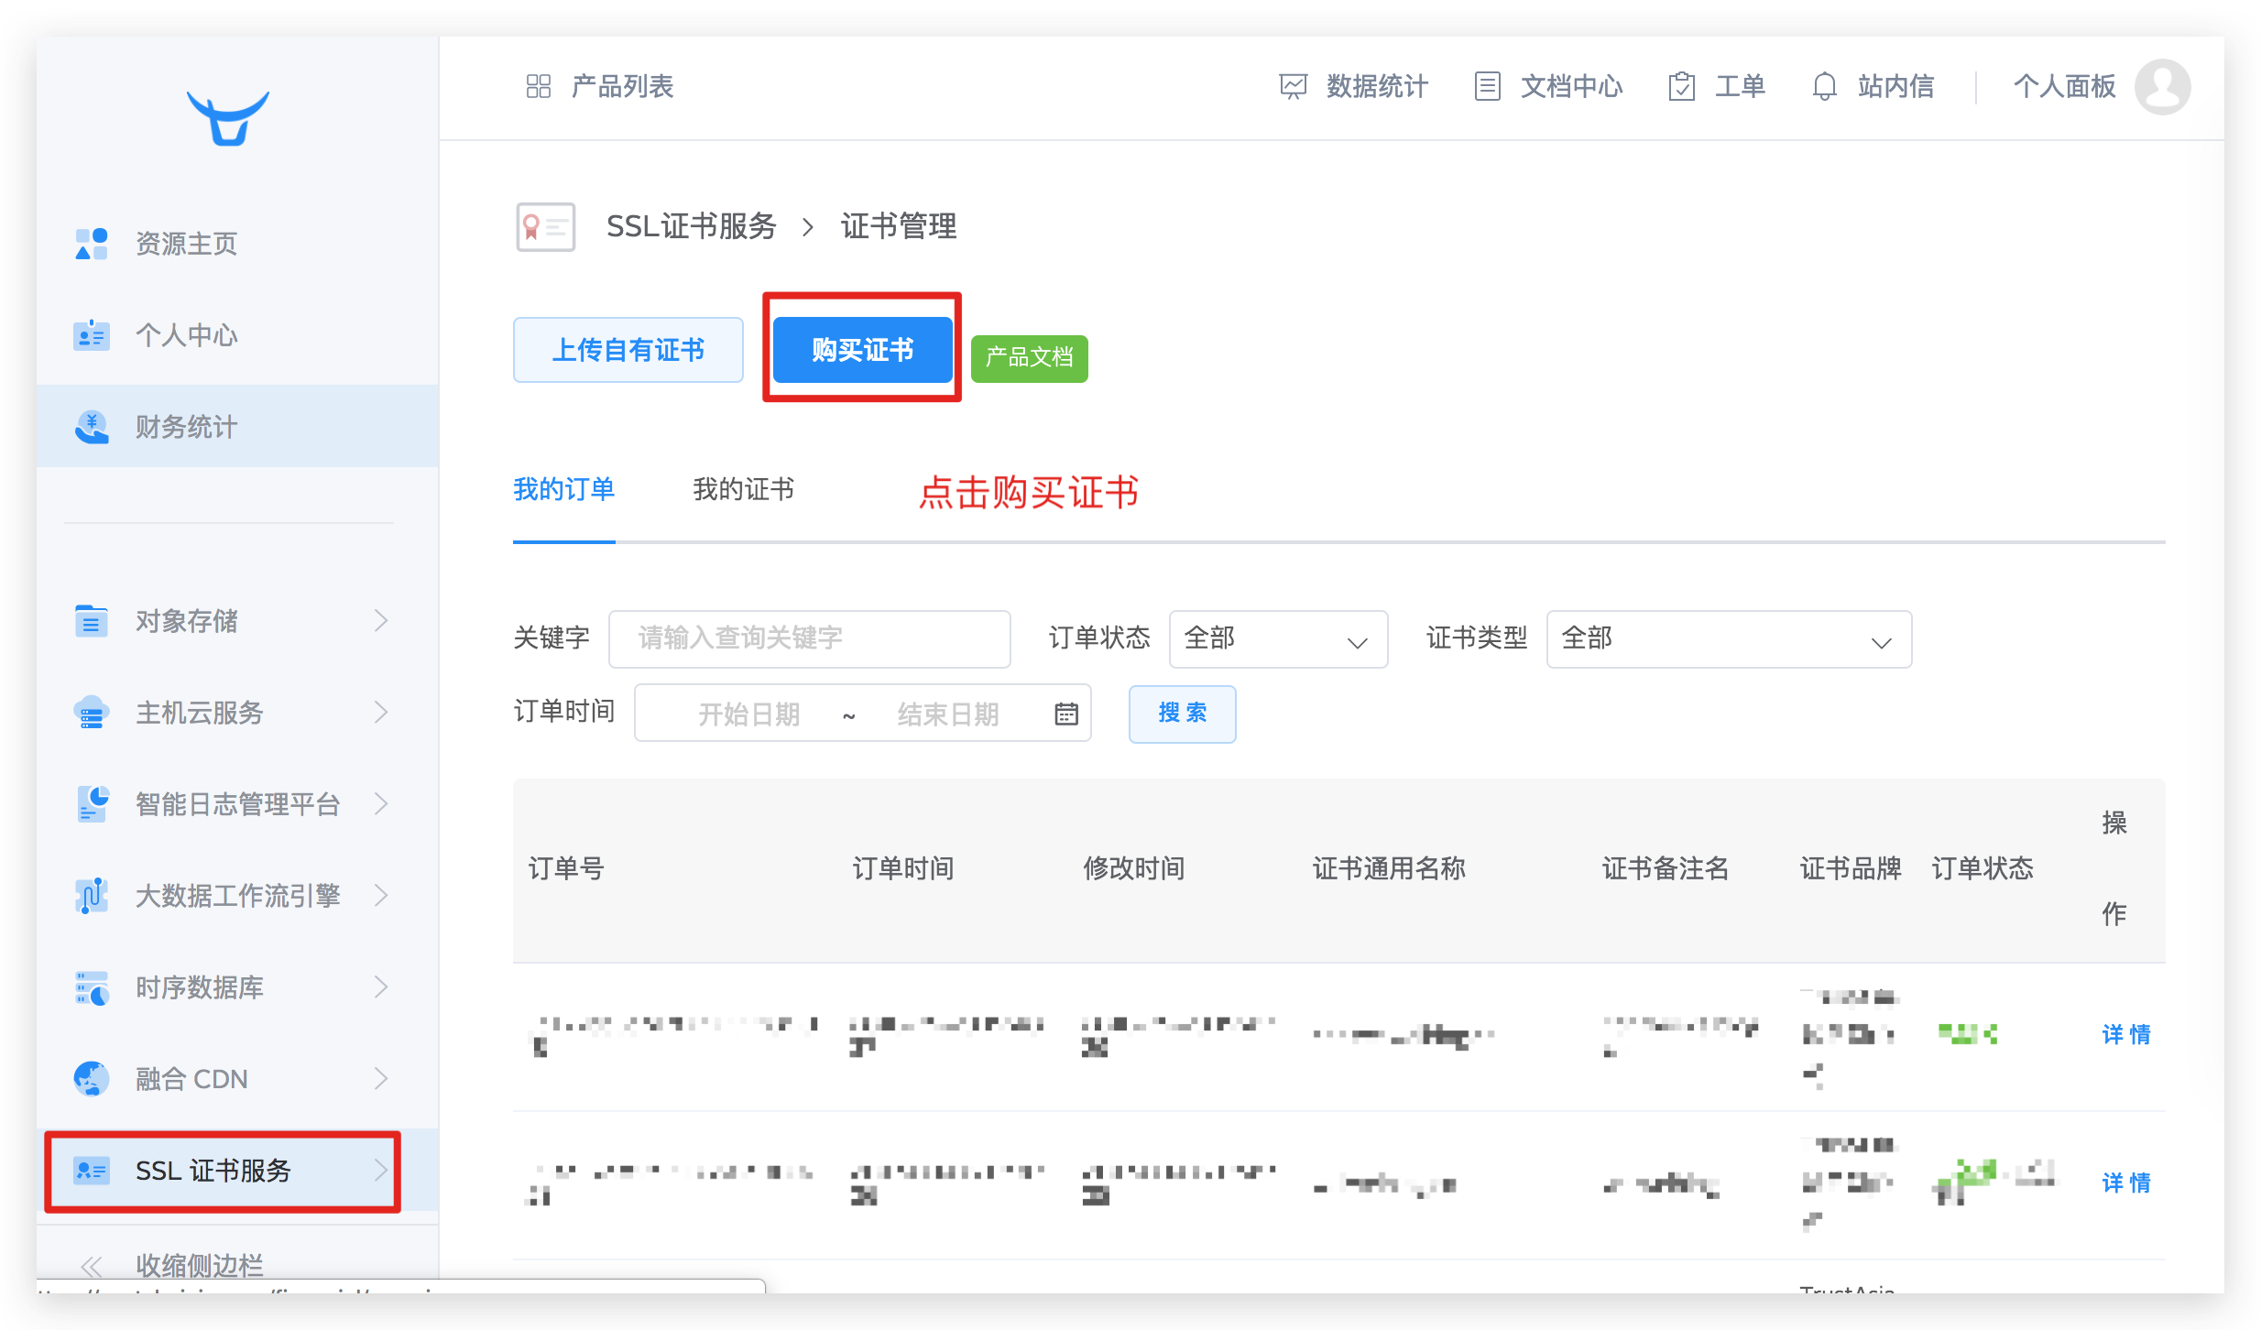The height and width of the screenshot is (1330, 2261).
Task: Click the bull logo icon
Action: [x=227, y=117]
